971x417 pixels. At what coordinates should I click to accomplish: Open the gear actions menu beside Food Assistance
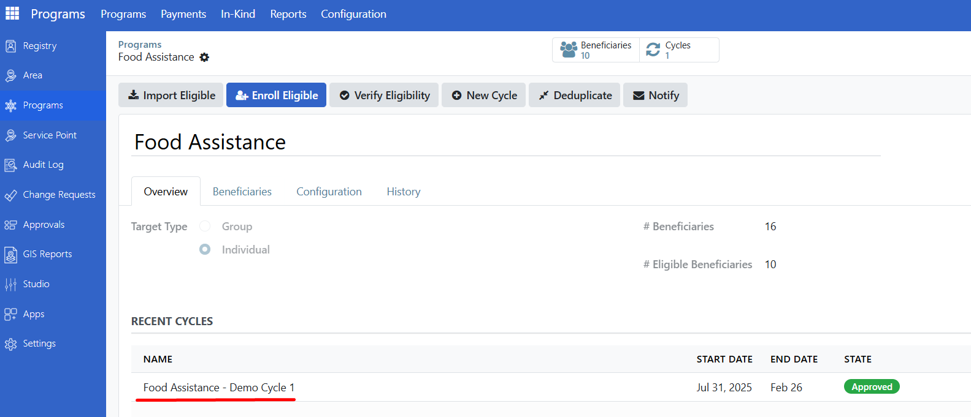204,57
